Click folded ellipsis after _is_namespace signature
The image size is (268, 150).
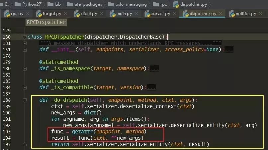click(x=154, y=69)
